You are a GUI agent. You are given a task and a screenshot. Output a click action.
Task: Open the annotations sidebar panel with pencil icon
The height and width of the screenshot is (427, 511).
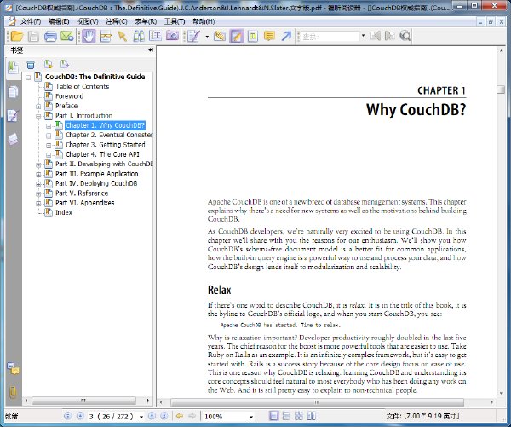pyautogui.click(x=13, y=115)
